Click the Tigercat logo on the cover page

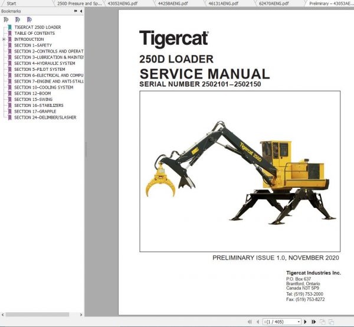[174, 39]
